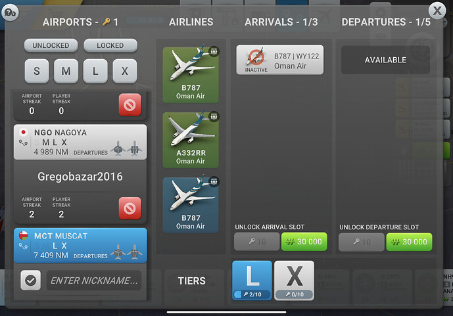Click the AVAILABLE departure slot
Image resolution: width=453 pixels, height=316 pixels.
385,60
